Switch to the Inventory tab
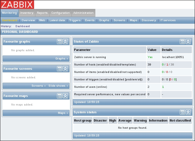This screenshot has width=195, height=141. 27,13
